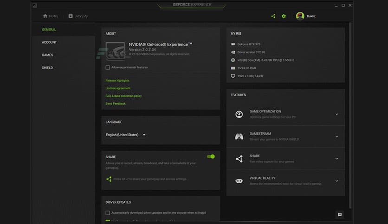Select General in the settings sidebar

pos(49,30)
